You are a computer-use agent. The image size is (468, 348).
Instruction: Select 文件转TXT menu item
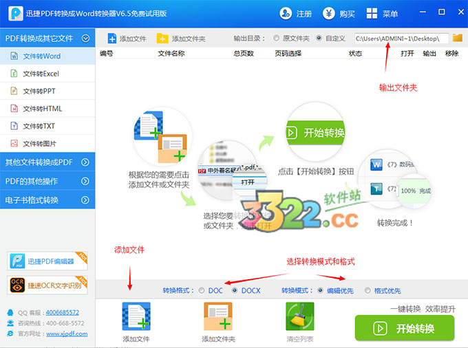pyautogui.click(x=47, y=126)
